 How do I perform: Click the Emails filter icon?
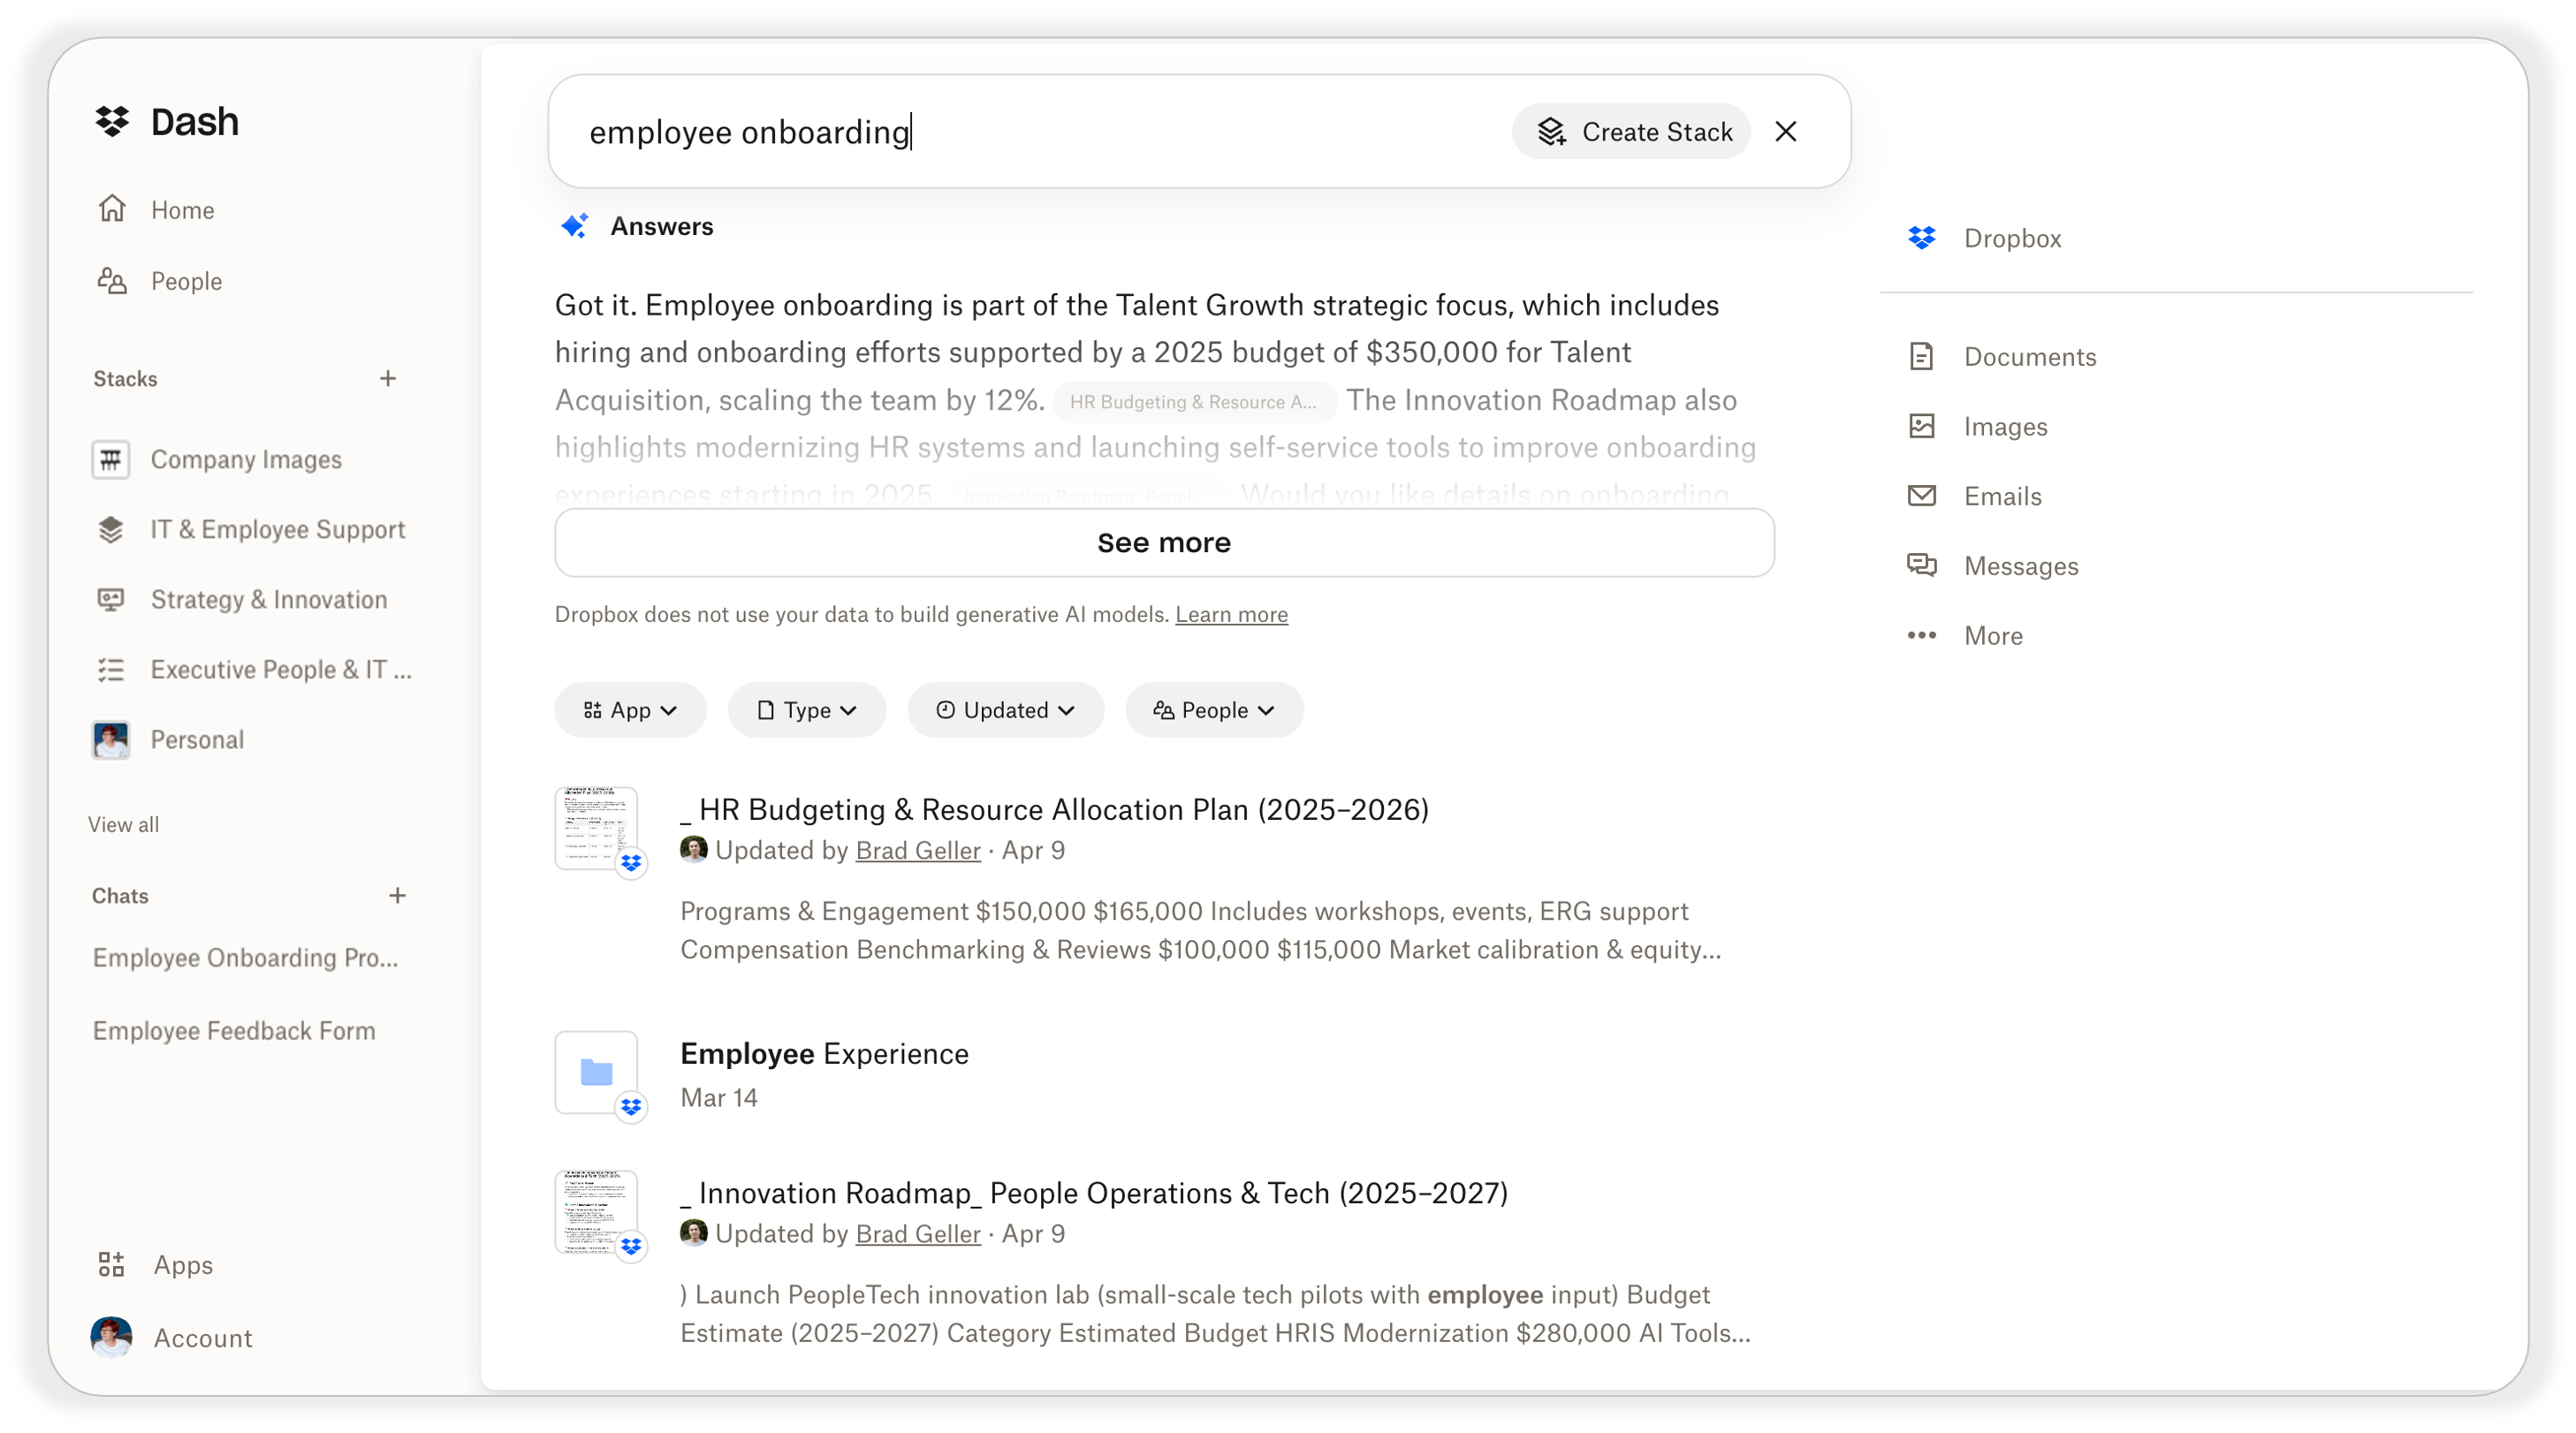click(1921, 495)
